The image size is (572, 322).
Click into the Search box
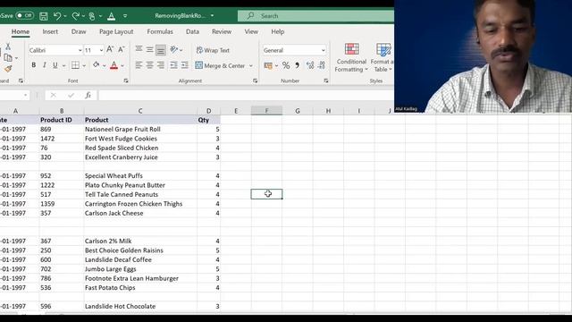tap(315, 16)
